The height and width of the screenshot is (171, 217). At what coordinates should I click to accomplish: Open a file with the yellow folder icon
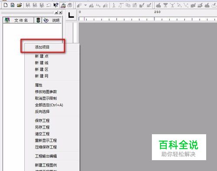[x=20, y=5]
